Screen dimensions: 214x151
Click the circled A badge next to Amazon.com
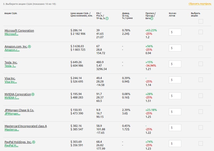pos(30,46)
